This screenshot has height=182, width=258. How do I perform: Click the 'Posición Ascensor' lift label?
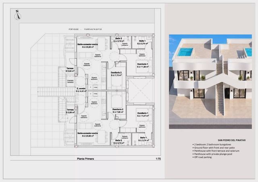71,81
